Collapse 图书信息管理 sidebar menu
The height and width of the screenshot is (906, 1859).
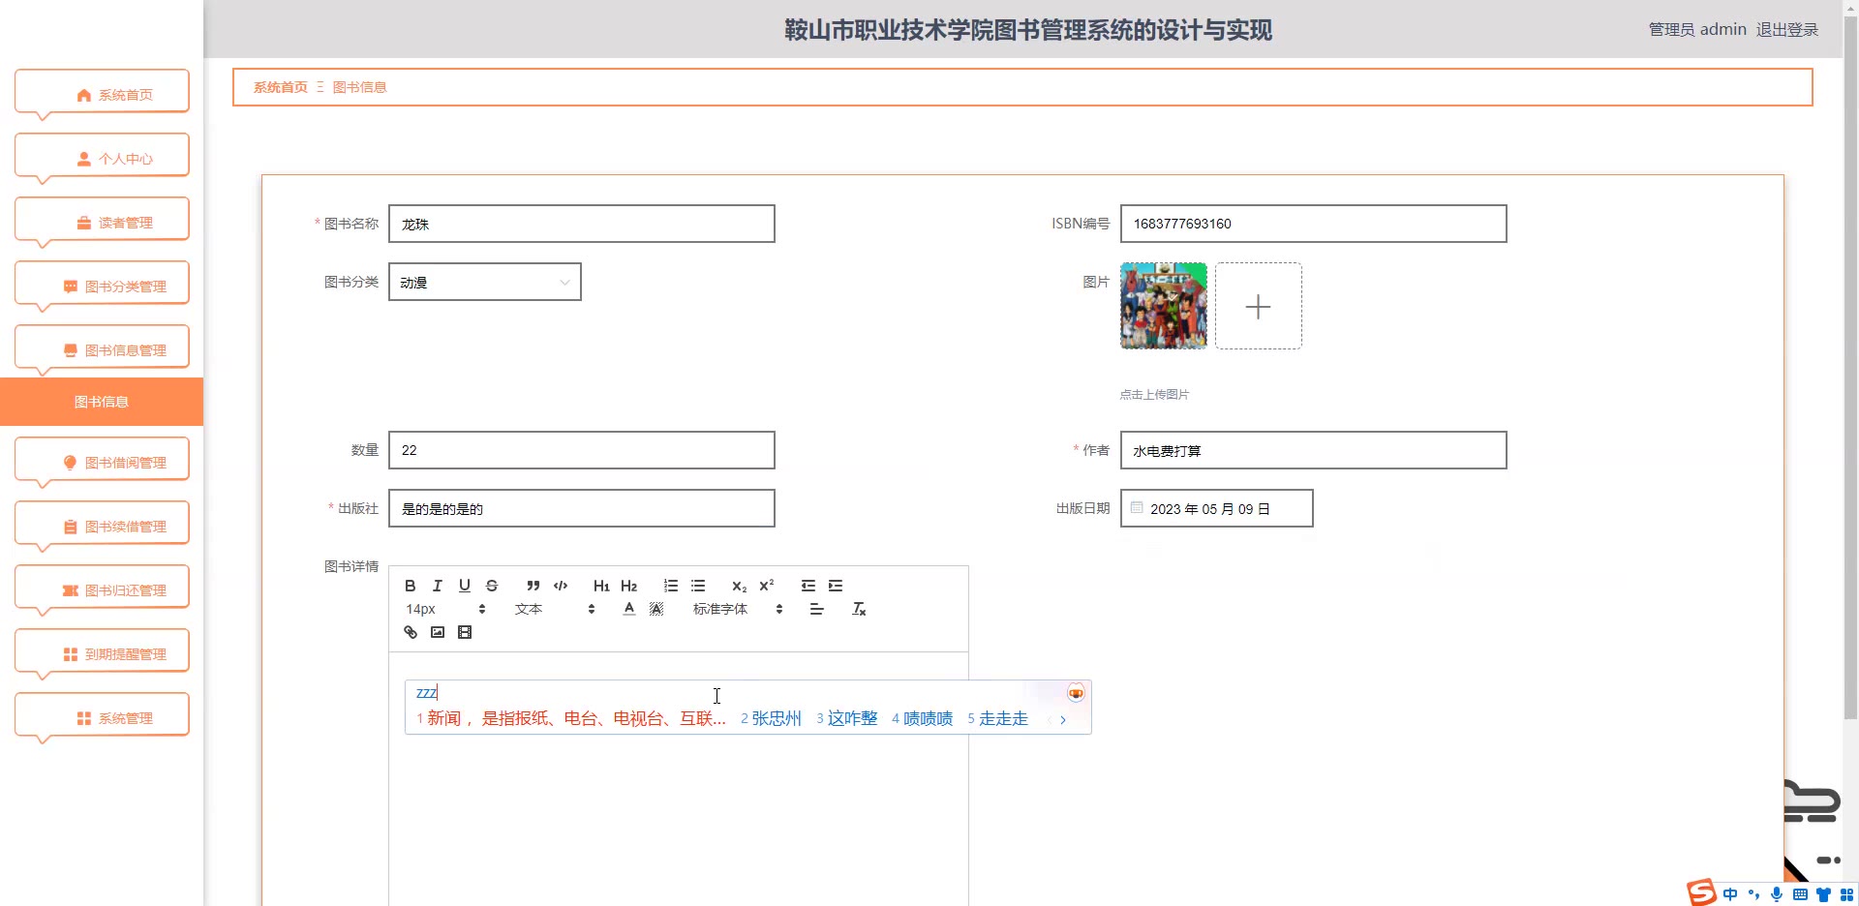tap(102, 349)
